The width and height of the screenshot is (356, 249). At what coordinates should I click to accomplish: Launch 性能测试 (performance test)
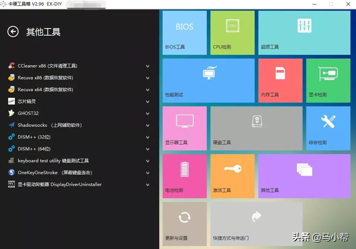(x=209, y=80)
